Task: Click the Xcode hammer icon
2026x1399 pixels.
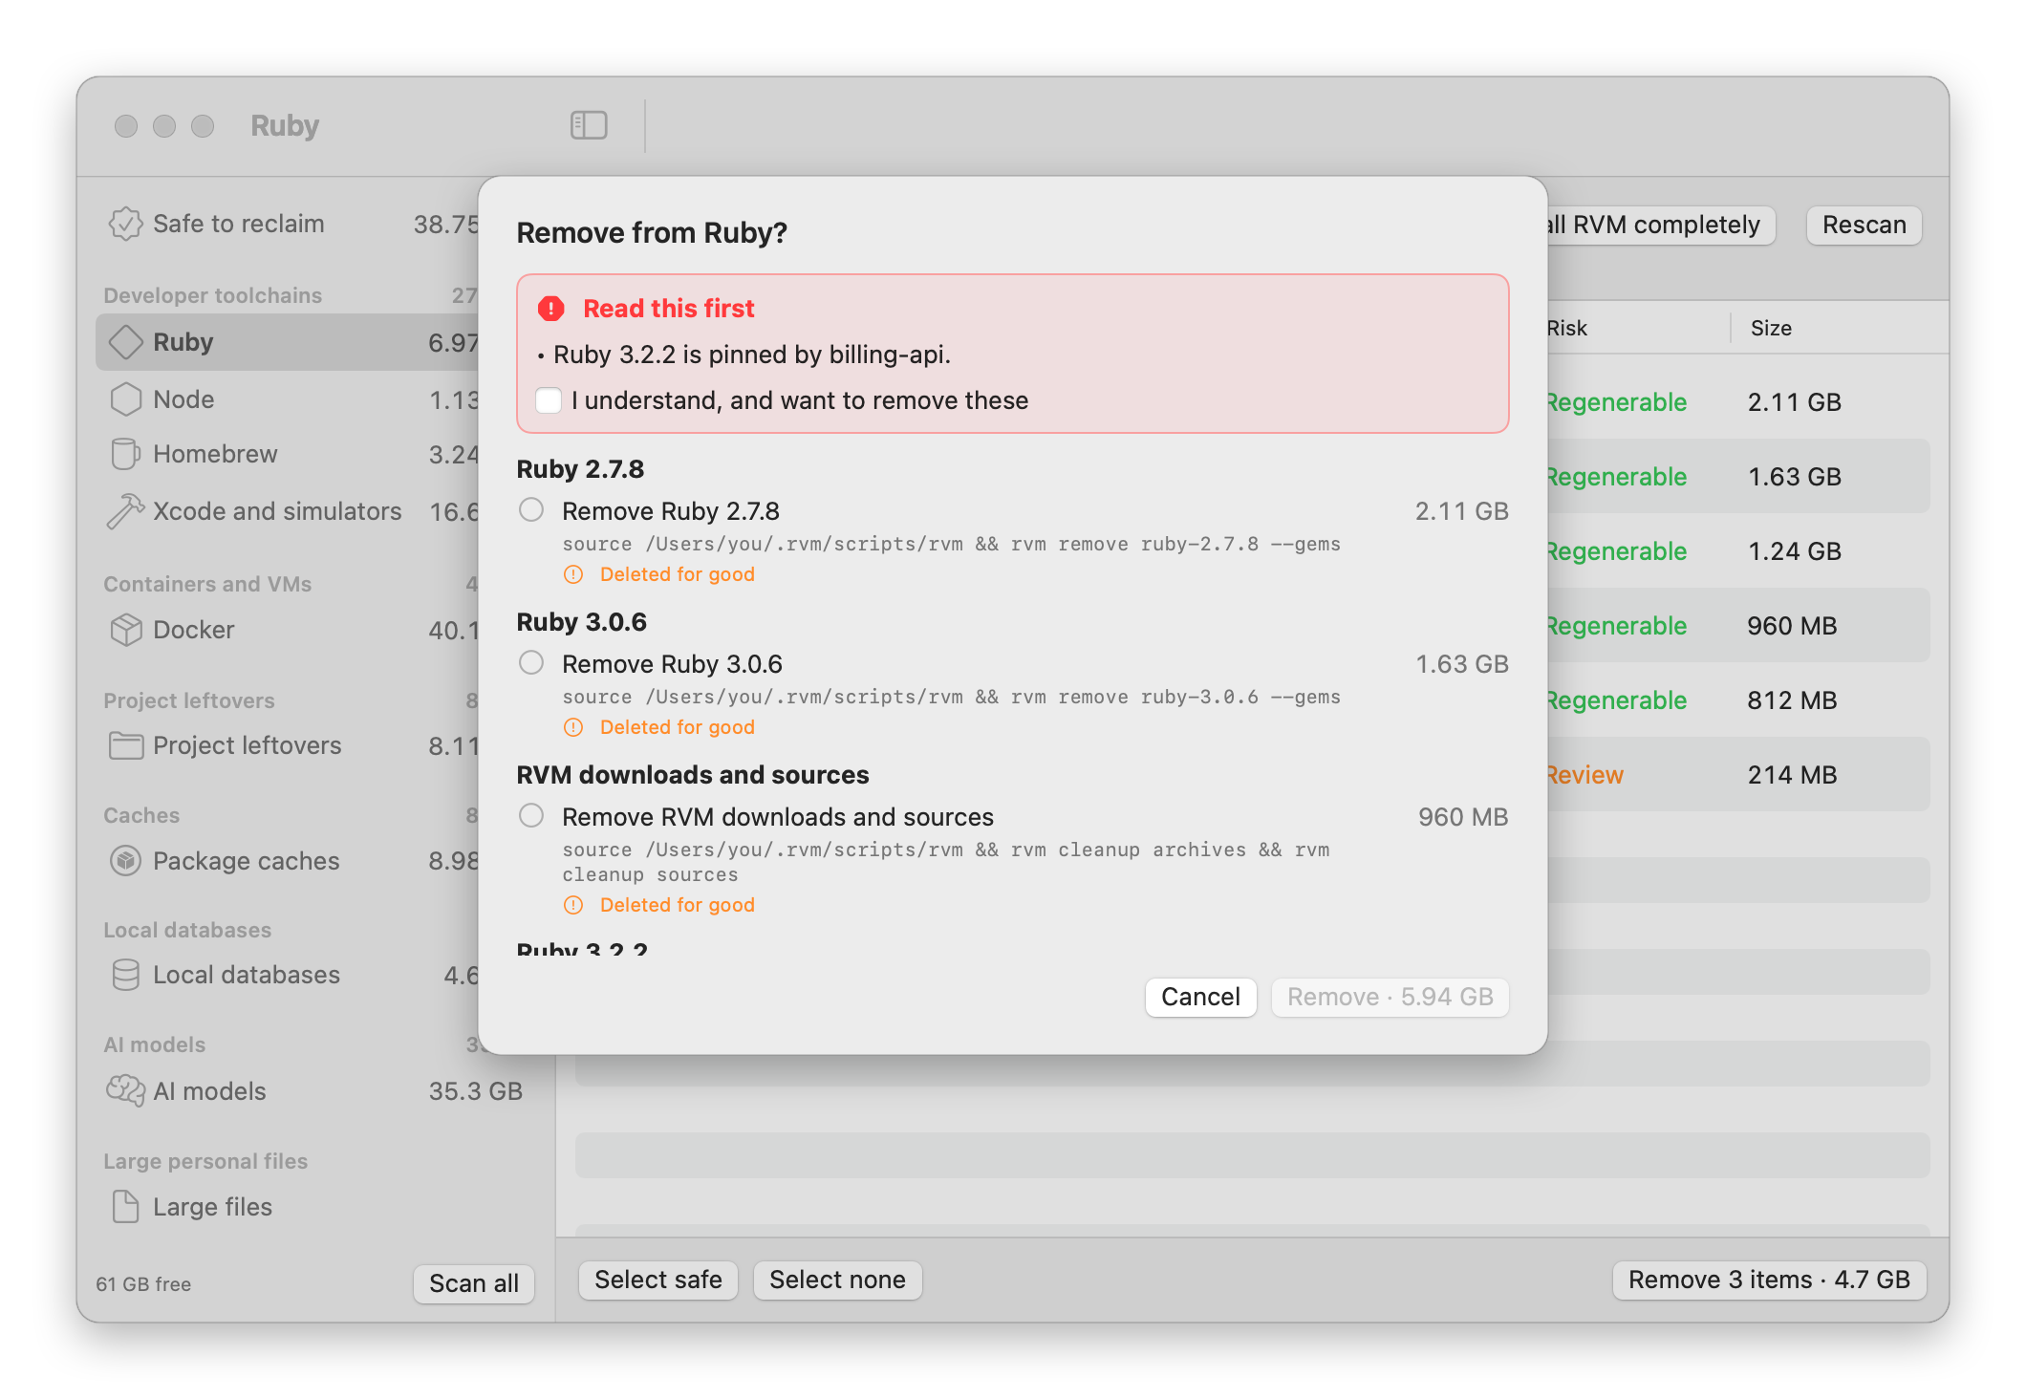Action: pyautogui.click(x=125, y=511)
